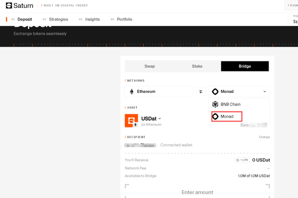The height and width of the screenshot is (198, 298).
Task: Click the Saturn logo icon
Action: (x=9, y=6)
